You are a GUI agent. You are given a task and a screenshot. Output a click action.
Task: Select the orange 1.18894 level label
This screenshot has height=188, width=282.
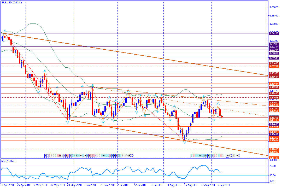[x=274, y=84]
